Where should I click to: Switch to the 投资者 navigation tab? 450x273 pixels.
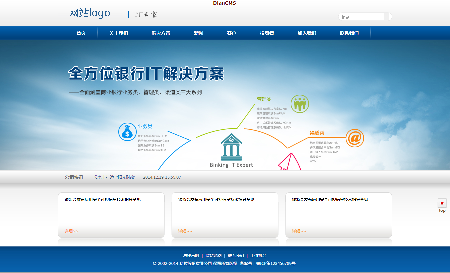tap(267, 33)
